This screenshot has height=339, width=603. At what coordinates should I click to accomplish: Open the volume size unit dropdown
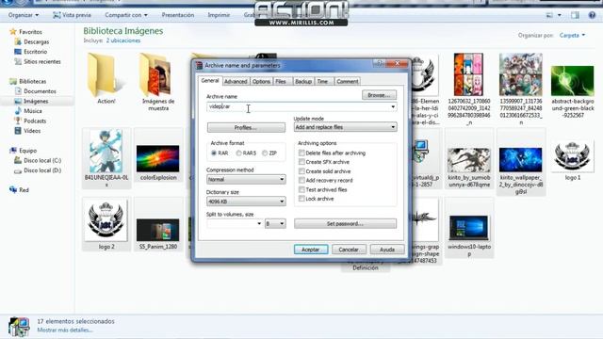pyautogui.click(x=275, y=223)
